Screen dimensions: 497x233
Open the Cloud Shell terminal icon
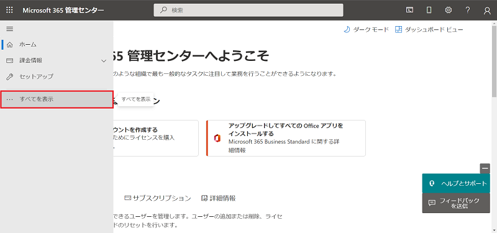pos(409,10)
